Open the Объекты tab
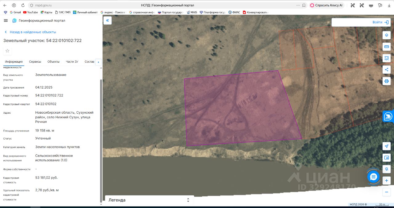The image size is (394, 208). 53,62
